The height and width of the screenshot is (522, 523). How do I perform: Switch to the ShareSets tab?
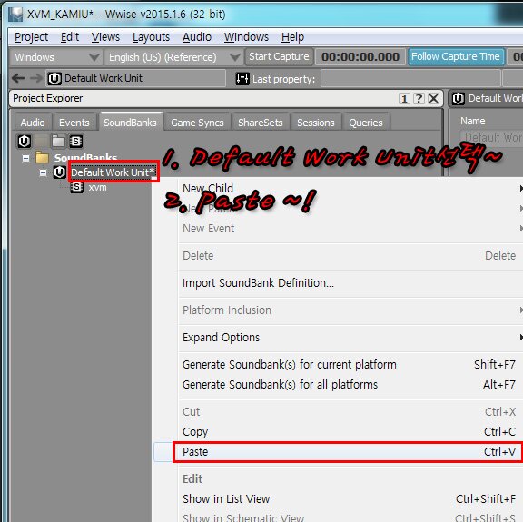click(x=261, y=123)
